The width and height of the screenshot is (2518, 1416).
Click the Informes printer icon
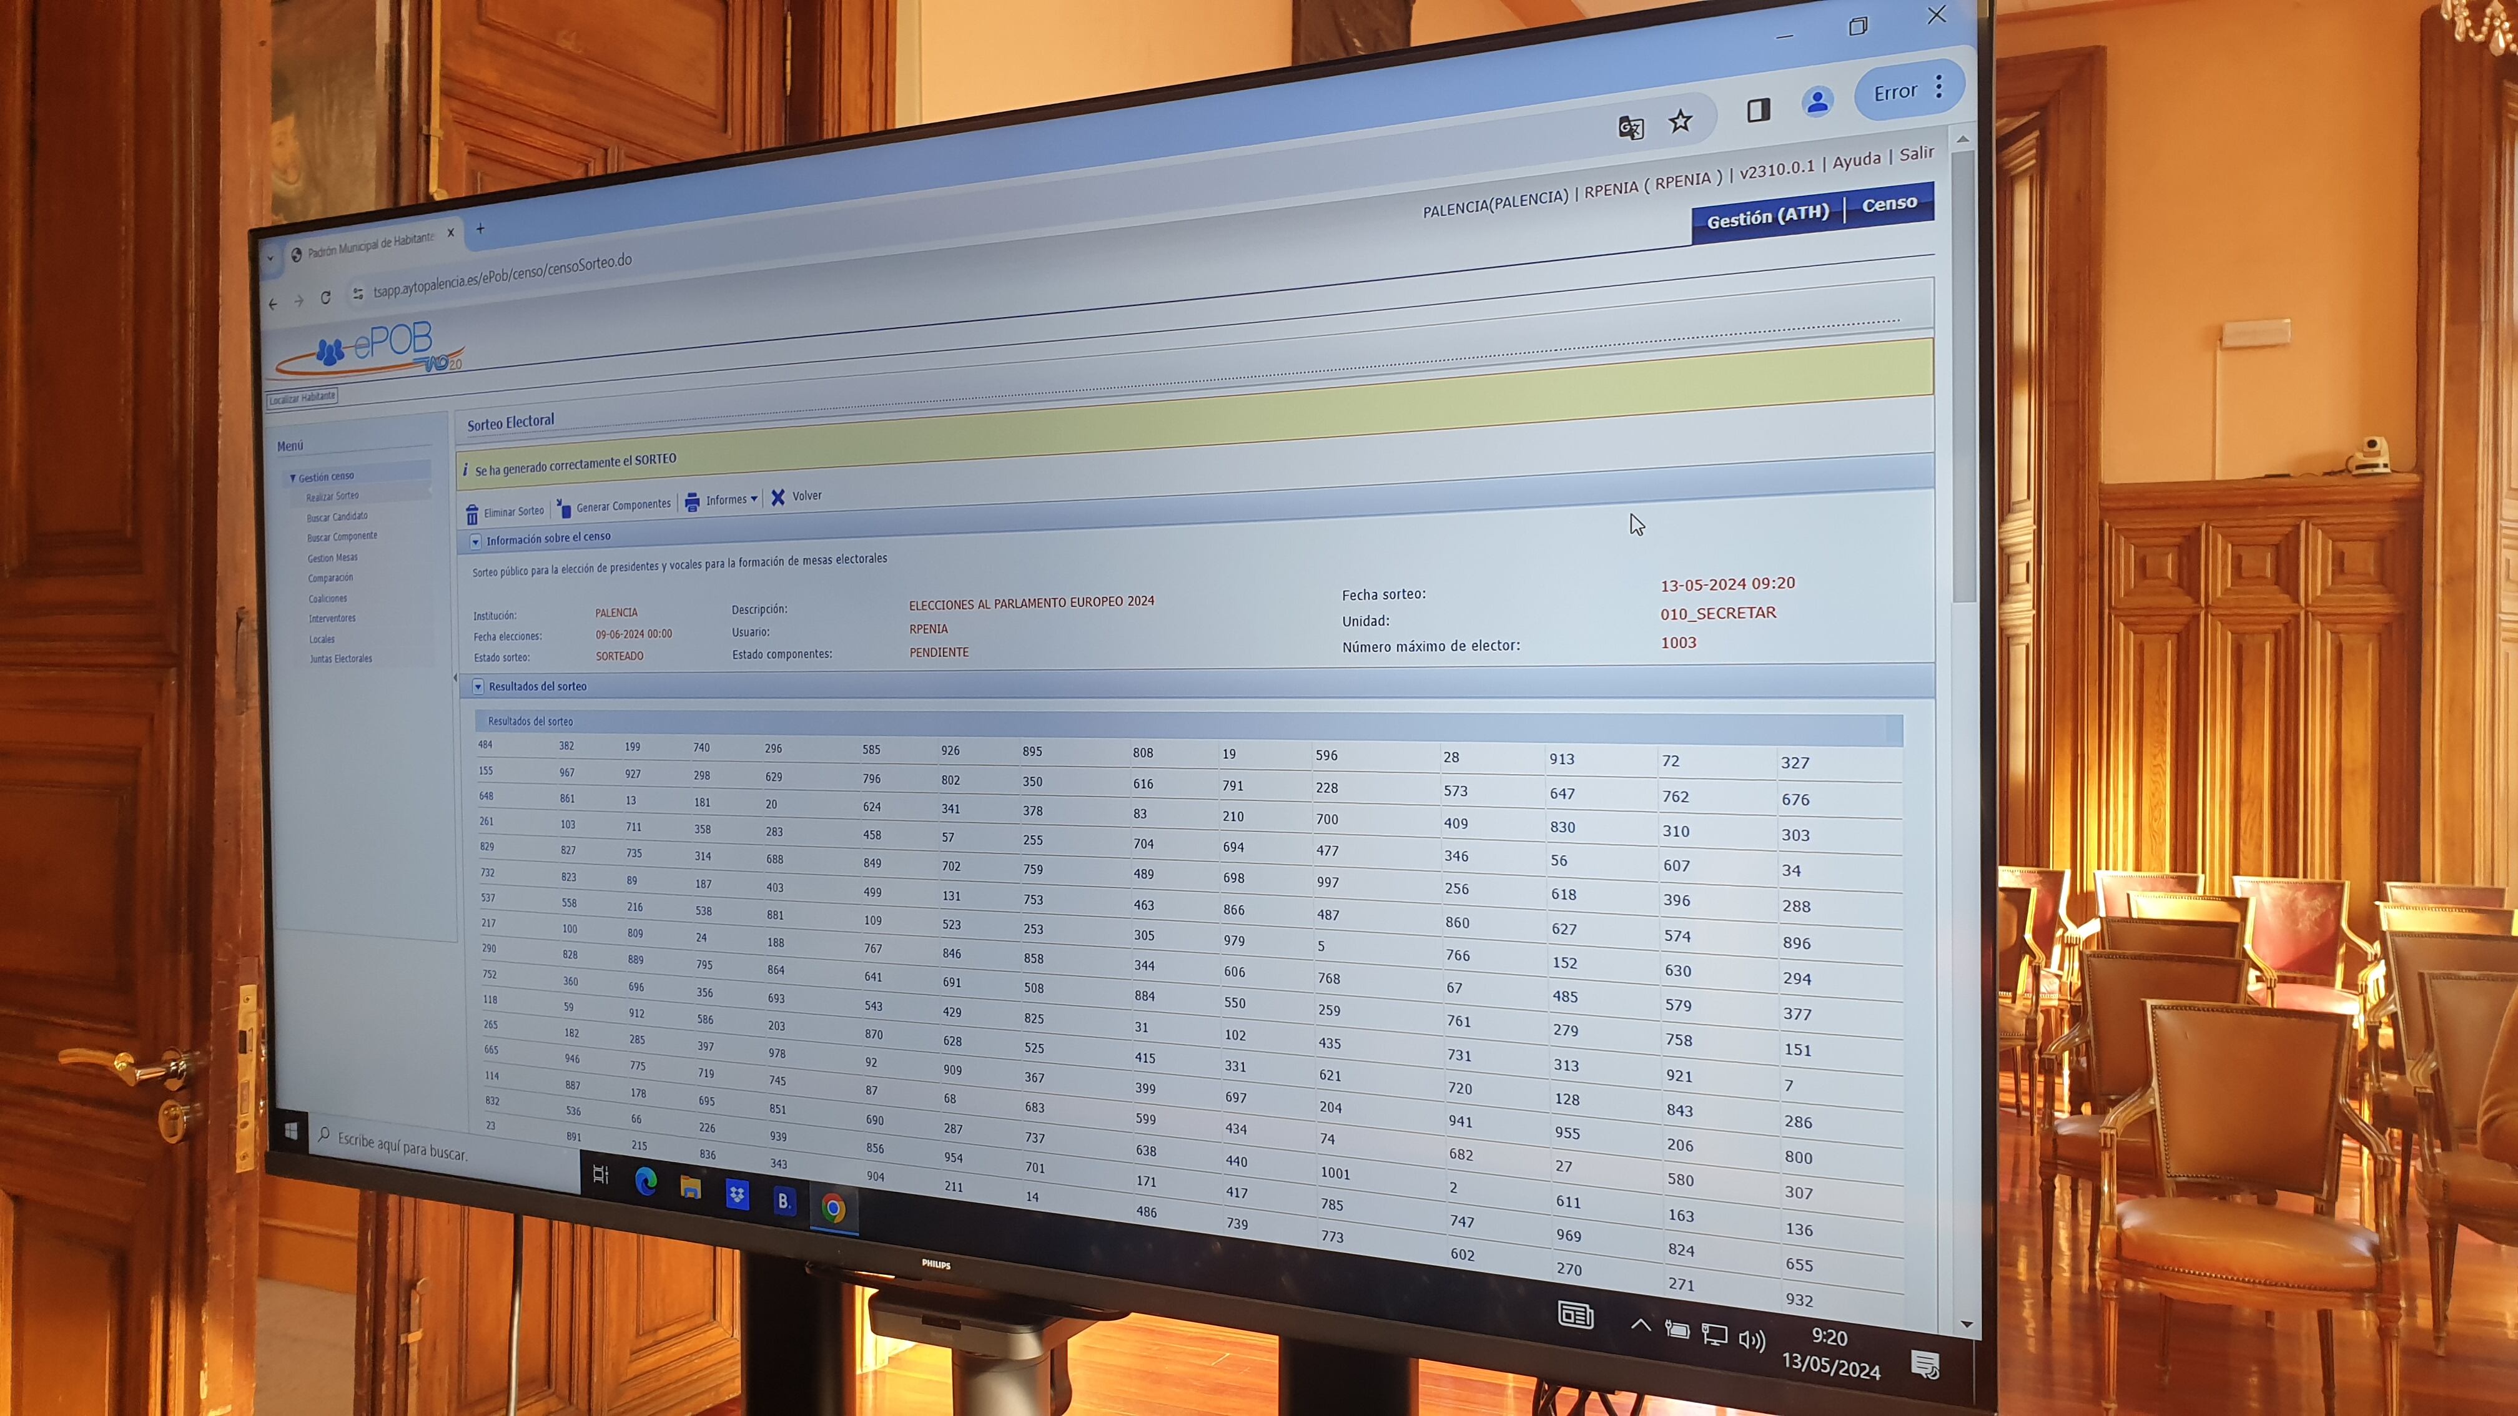(x=692, y=501)
